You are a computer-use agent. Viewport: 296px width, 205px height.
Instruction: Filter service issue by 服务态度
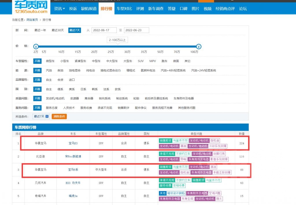(x=52, y=108)
